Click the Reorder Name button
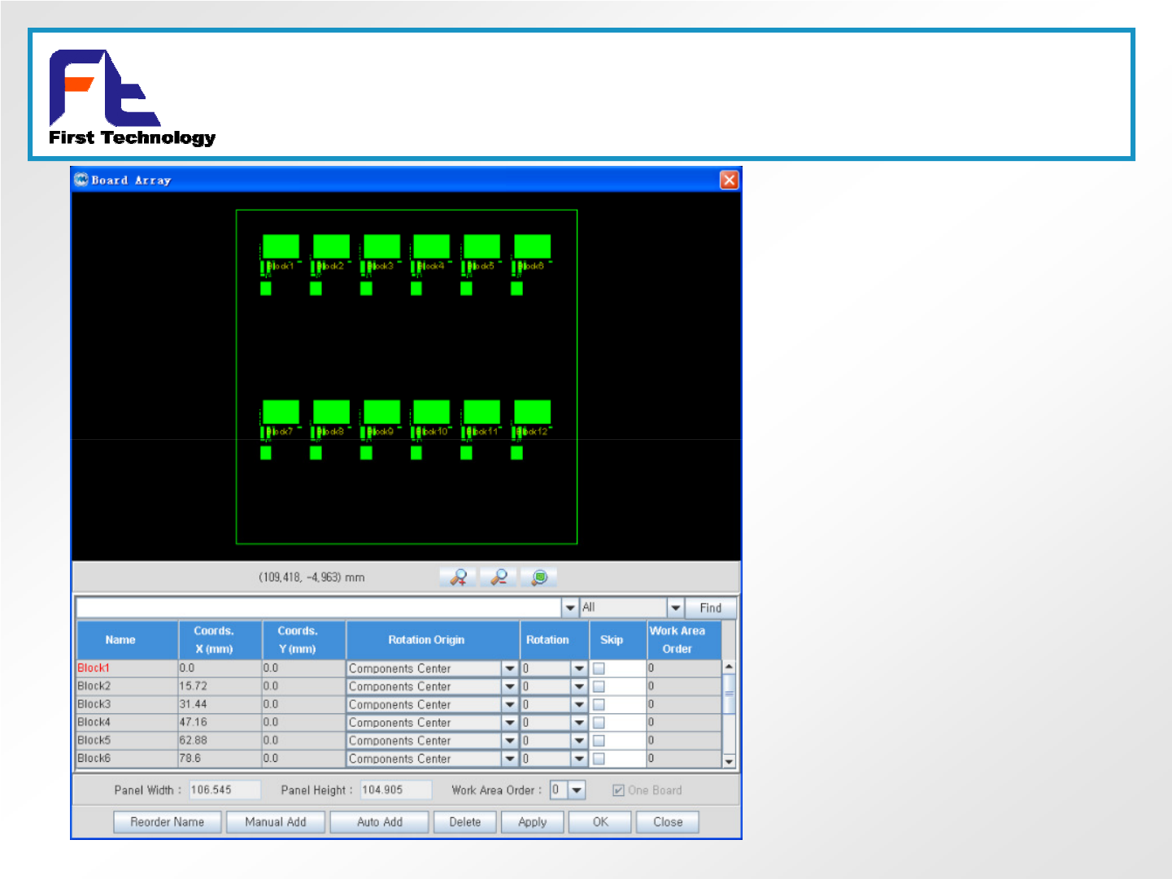The height and width of the screenshot is (879, 1172). pyautogui.click(x=167, y=822)
